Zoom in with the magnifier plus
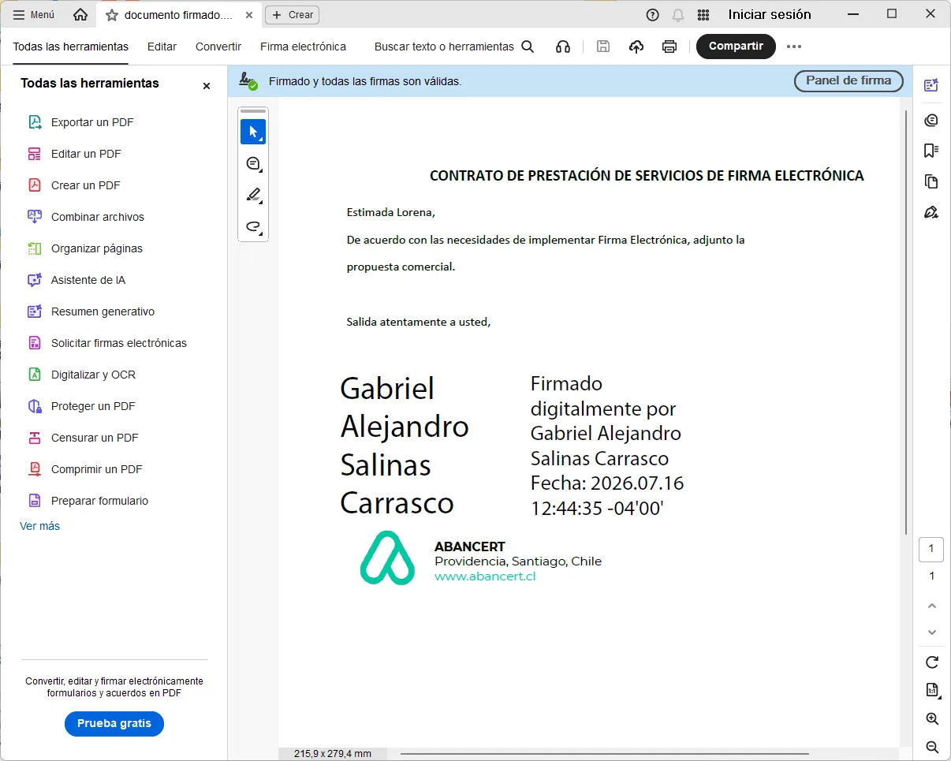The height and width of the screenshot is (761, 951). (932, 718)
